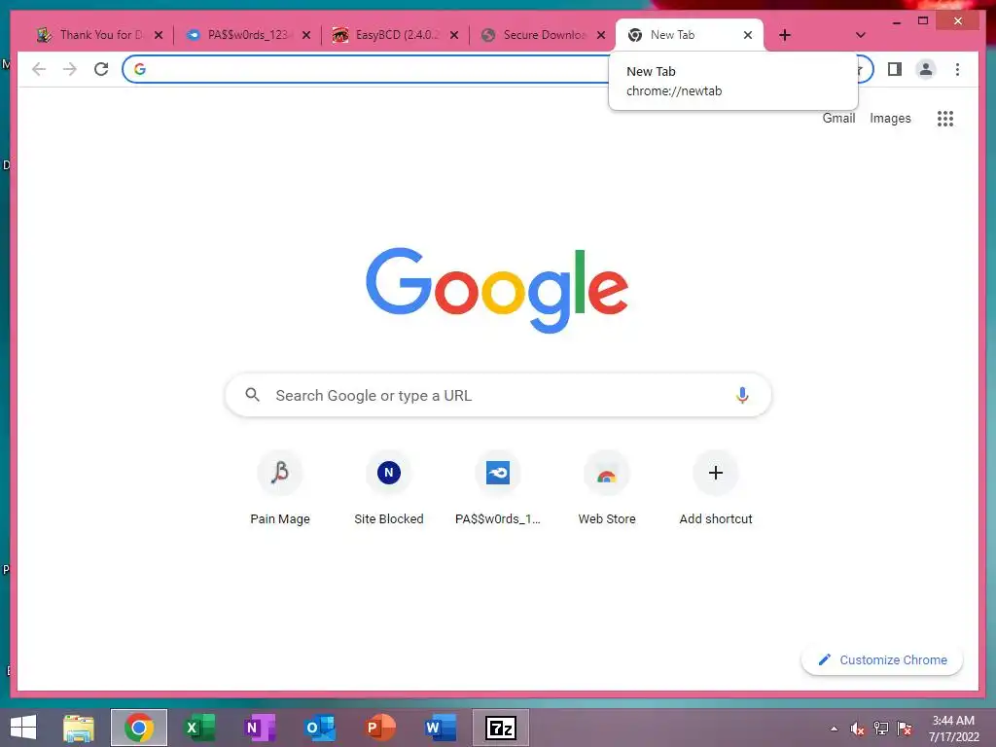Launch PowerPoint from the taskbar
Screen dimensions: 996x747
[380, 728]
